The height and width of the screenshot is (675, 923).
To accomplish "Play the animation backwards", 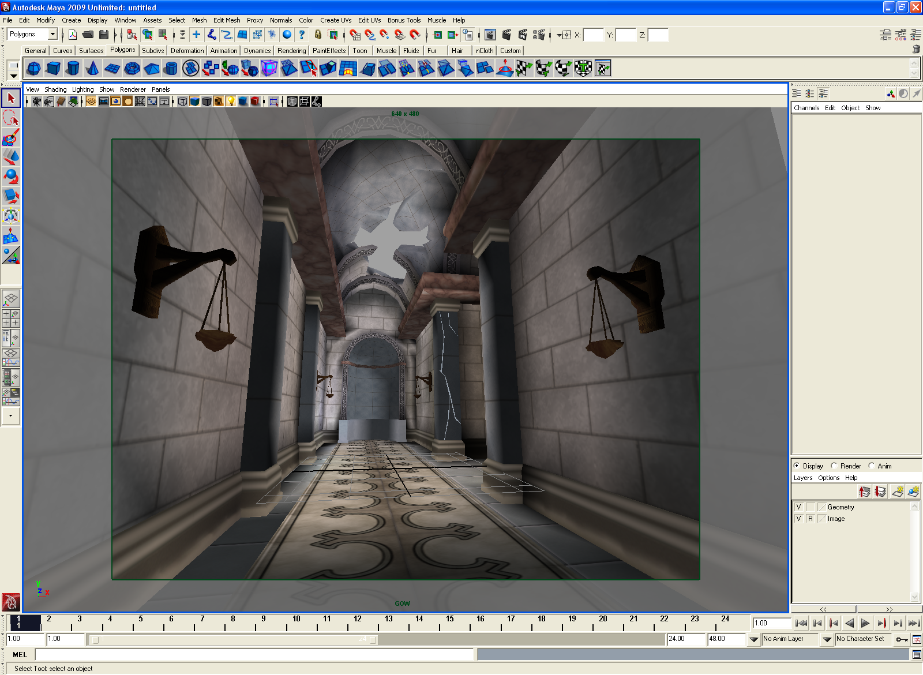I will (x=849, y=623).
